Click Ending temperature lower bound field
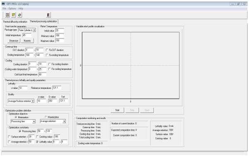The image size is (249, 157). (x=29, y=55)
